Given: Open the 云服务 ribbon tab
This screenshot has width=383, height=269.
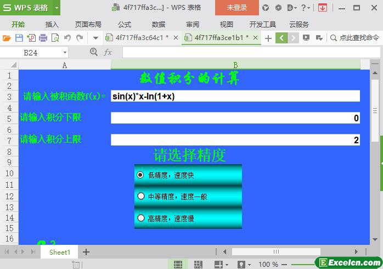Looking at the screenshot, I should pos(299,25).
